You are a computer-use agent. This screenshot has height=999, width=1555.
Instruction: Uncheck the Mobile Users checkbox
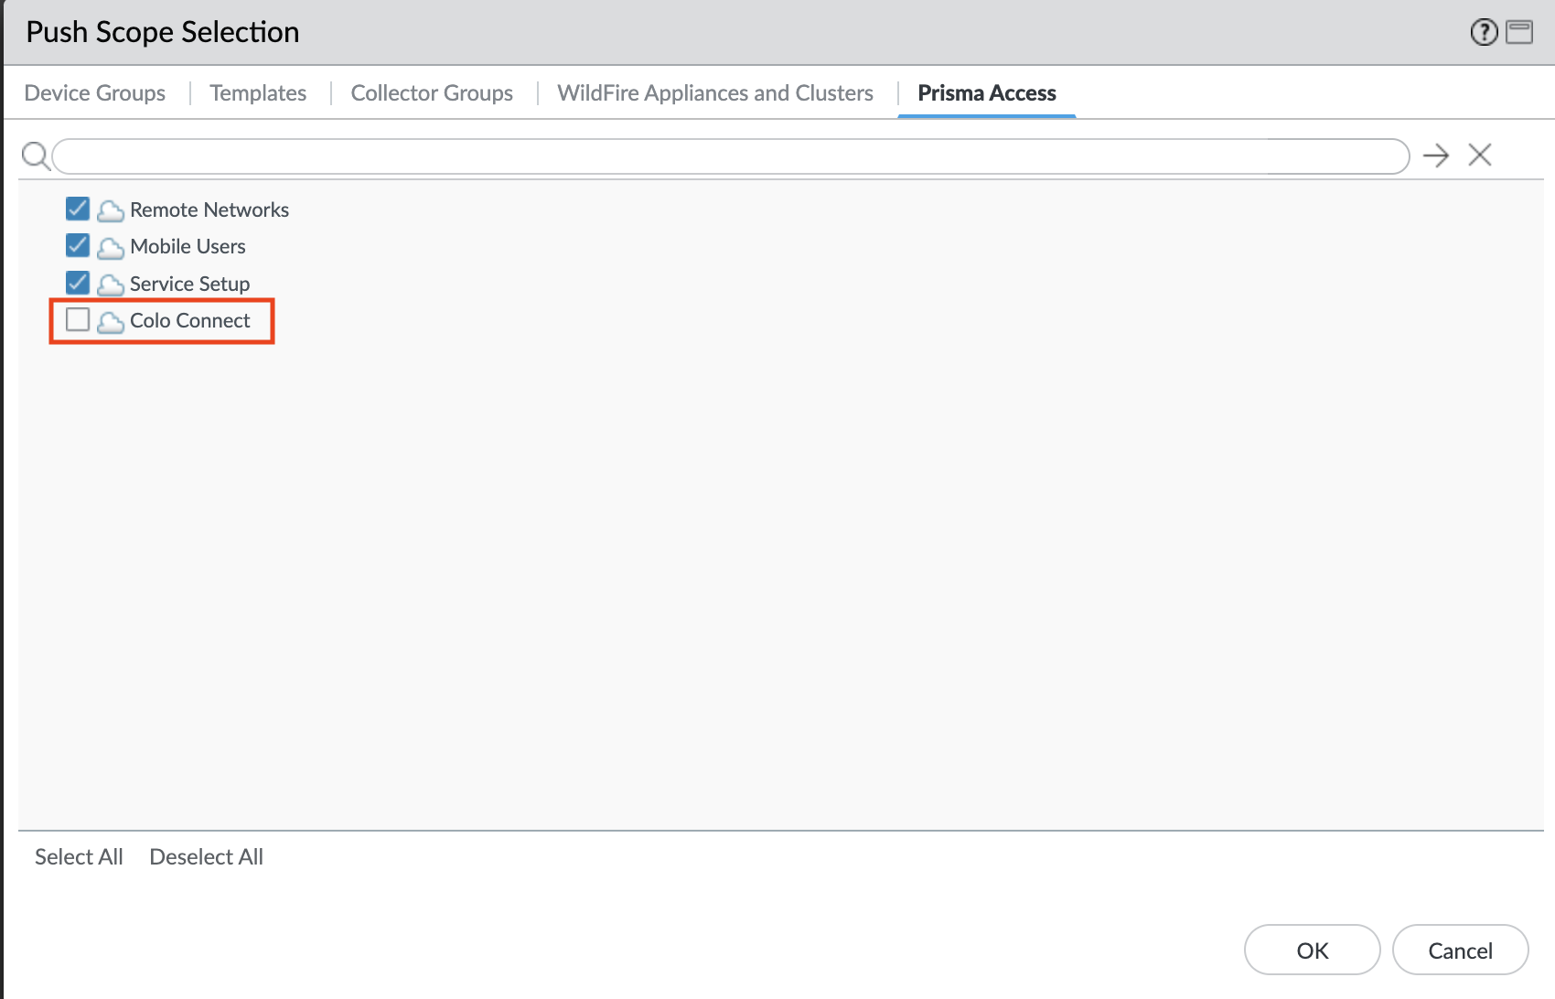pyautogui.click(x=78, y=246)
